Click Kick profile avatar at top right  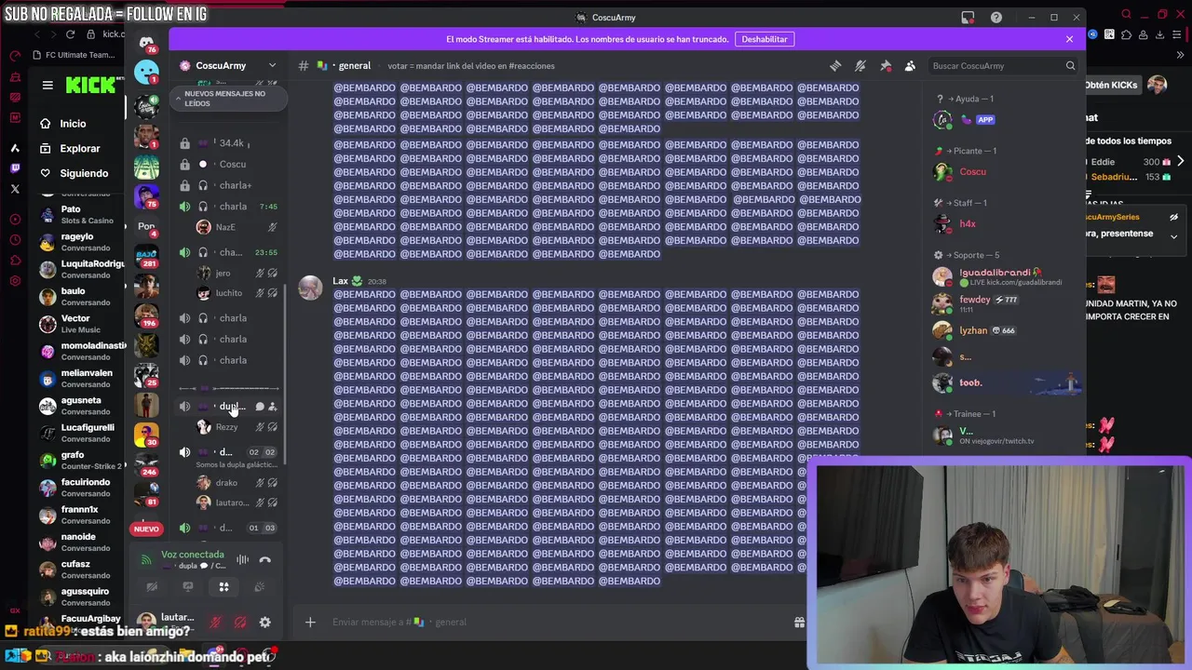click(x=1158, y=85)
